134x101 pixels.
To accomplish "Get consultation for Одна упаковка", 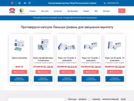I will (x=19, y=79).
